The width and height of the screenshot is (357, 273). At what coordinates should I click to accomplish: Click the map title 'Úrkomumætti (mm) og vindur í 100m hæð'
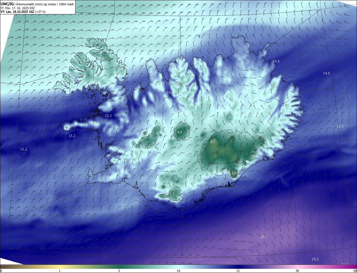click(45, 4)
